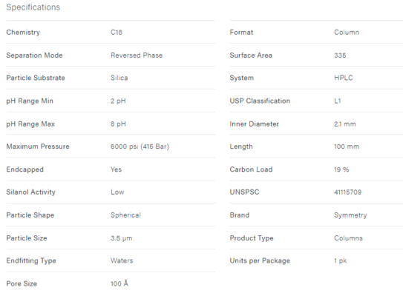This screenshot has height=296, width=403.
Task: Select the 6000 psi (415 Bar) value
Action: click(140, 147)
